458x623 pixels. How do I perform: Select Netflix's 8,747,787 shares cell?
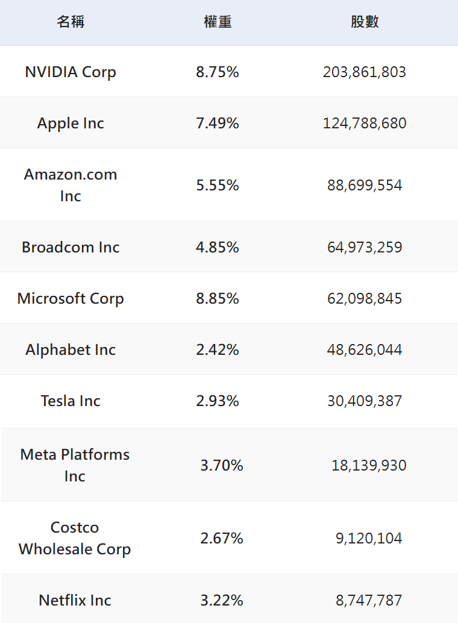click(x=369, y=600)
